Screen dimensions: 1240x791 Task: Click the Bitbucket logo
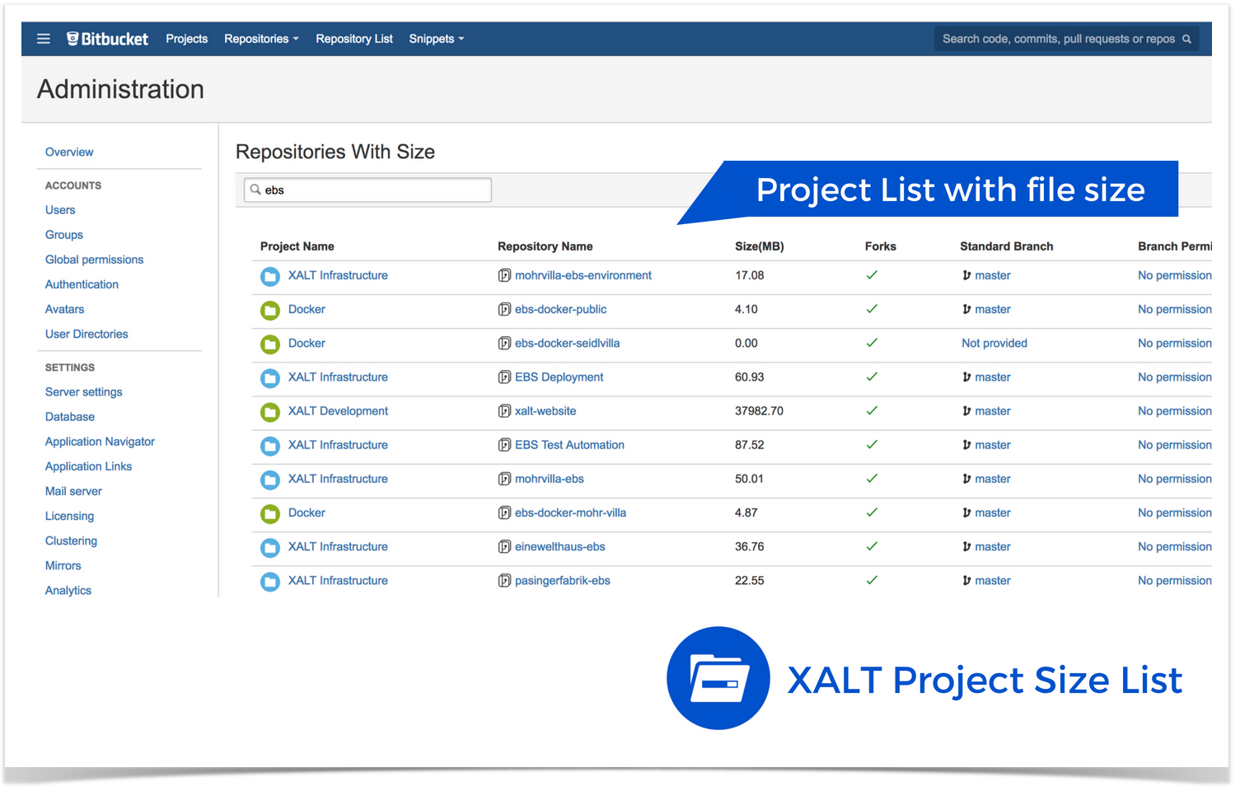pos(107,39)
